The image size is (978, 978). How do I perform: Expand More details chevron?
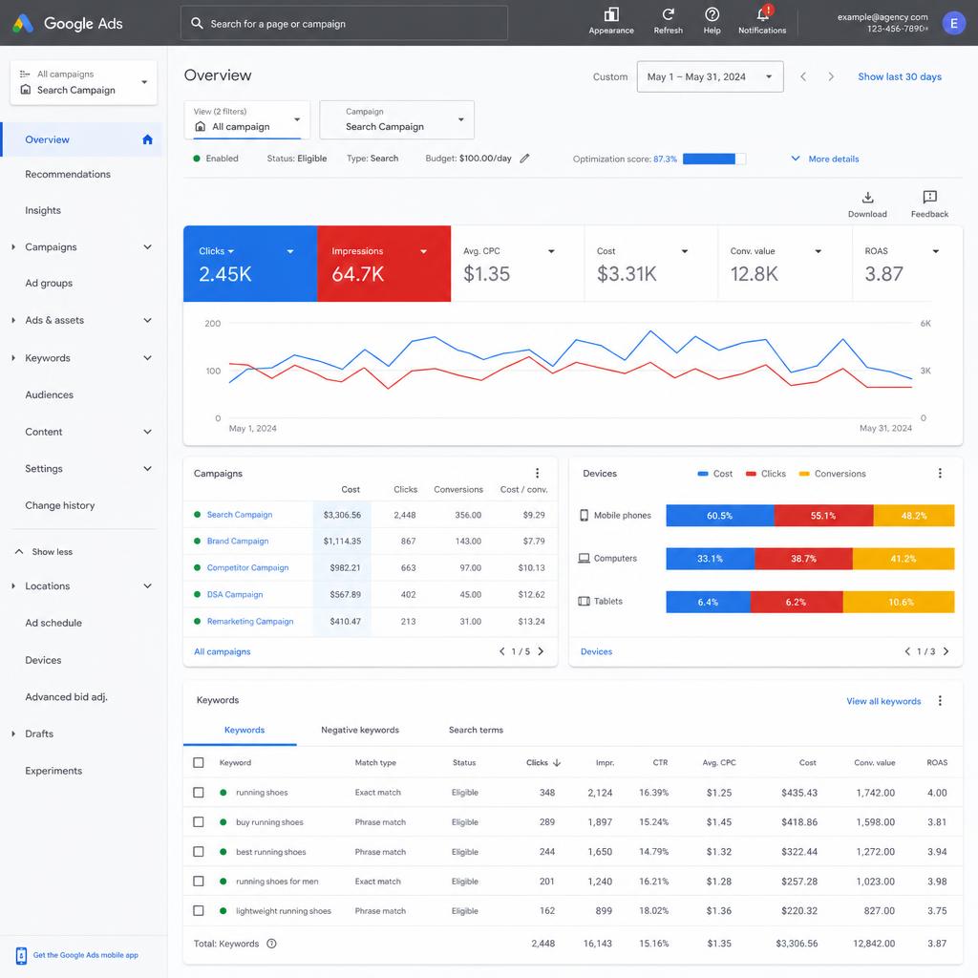(796, 159)
